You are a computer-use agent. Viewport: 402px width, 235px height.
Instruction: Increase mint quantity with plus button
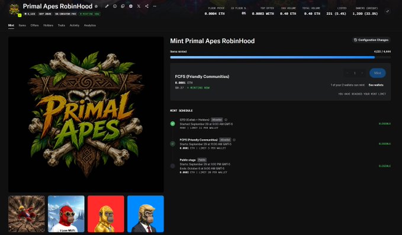tap(362, 73)
